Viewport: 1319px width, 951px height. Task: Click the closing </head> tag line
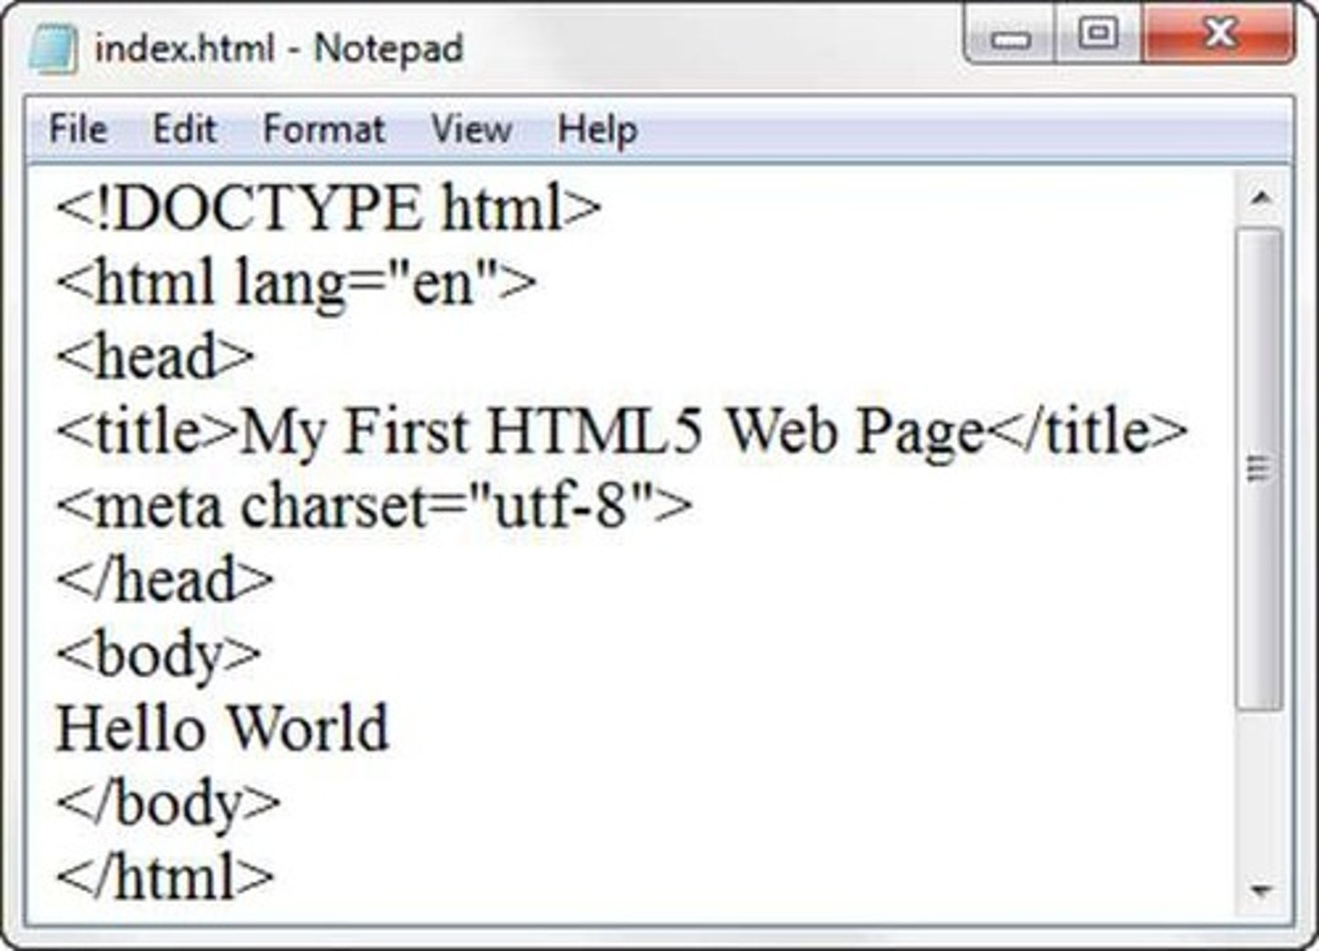tap(165, 579)
